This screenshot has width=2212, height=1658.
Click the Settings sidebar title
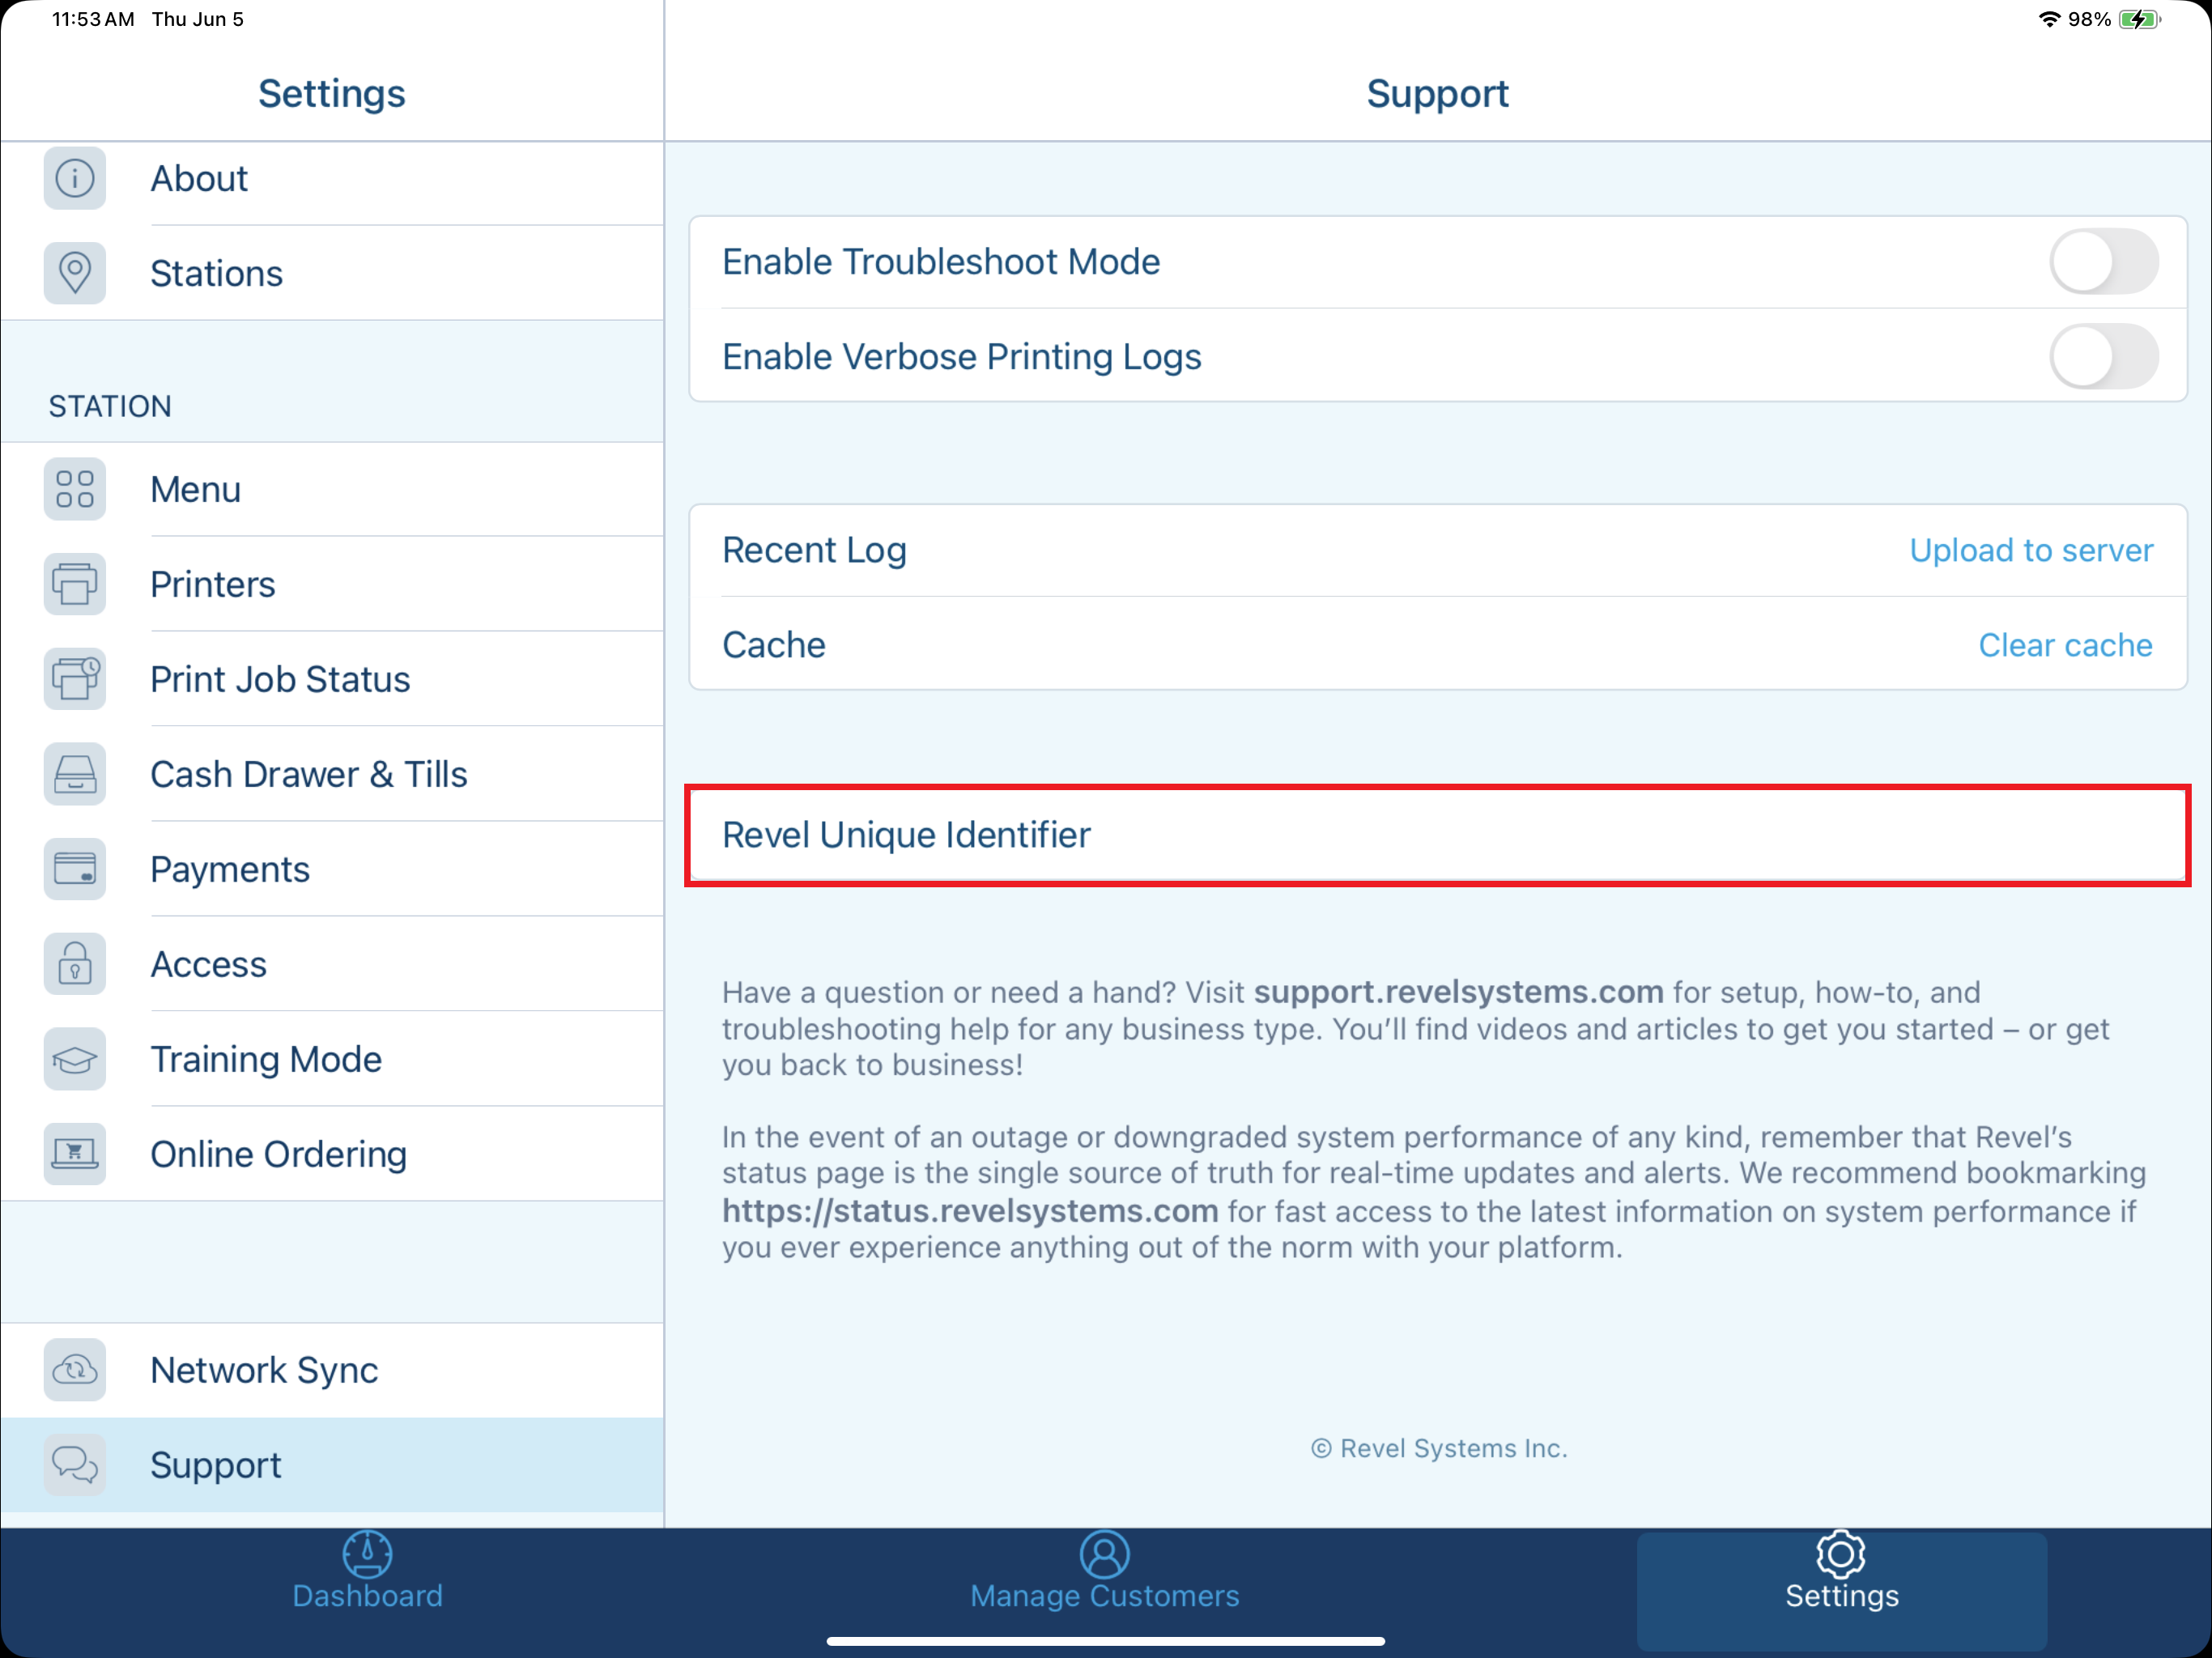coord(331,94)
